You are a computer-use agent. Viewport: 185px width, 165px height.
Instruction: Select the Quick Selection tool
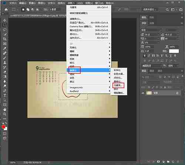5,34
